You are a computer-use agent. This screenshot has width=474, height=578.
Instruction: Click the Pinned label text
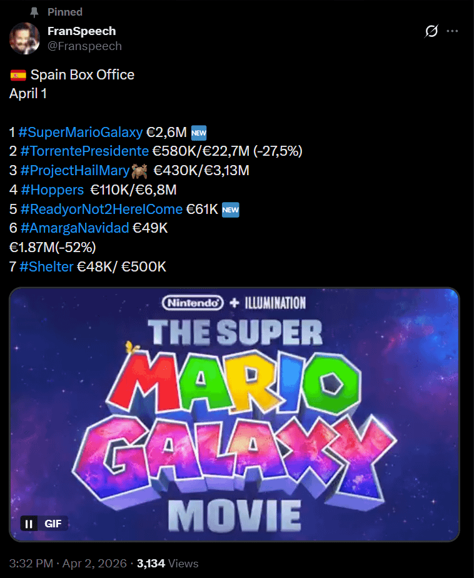click(x=65, y=12)
